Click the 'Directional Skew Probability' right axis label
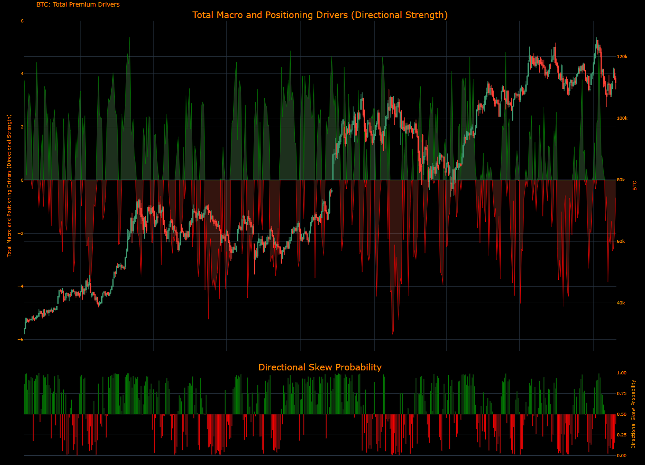 [x=634, y=414]
